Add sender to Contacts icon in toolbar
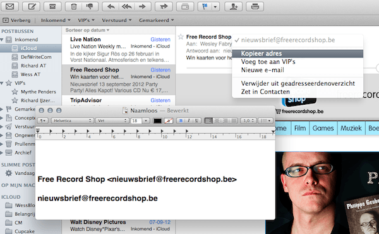 [x=233, y=6]
